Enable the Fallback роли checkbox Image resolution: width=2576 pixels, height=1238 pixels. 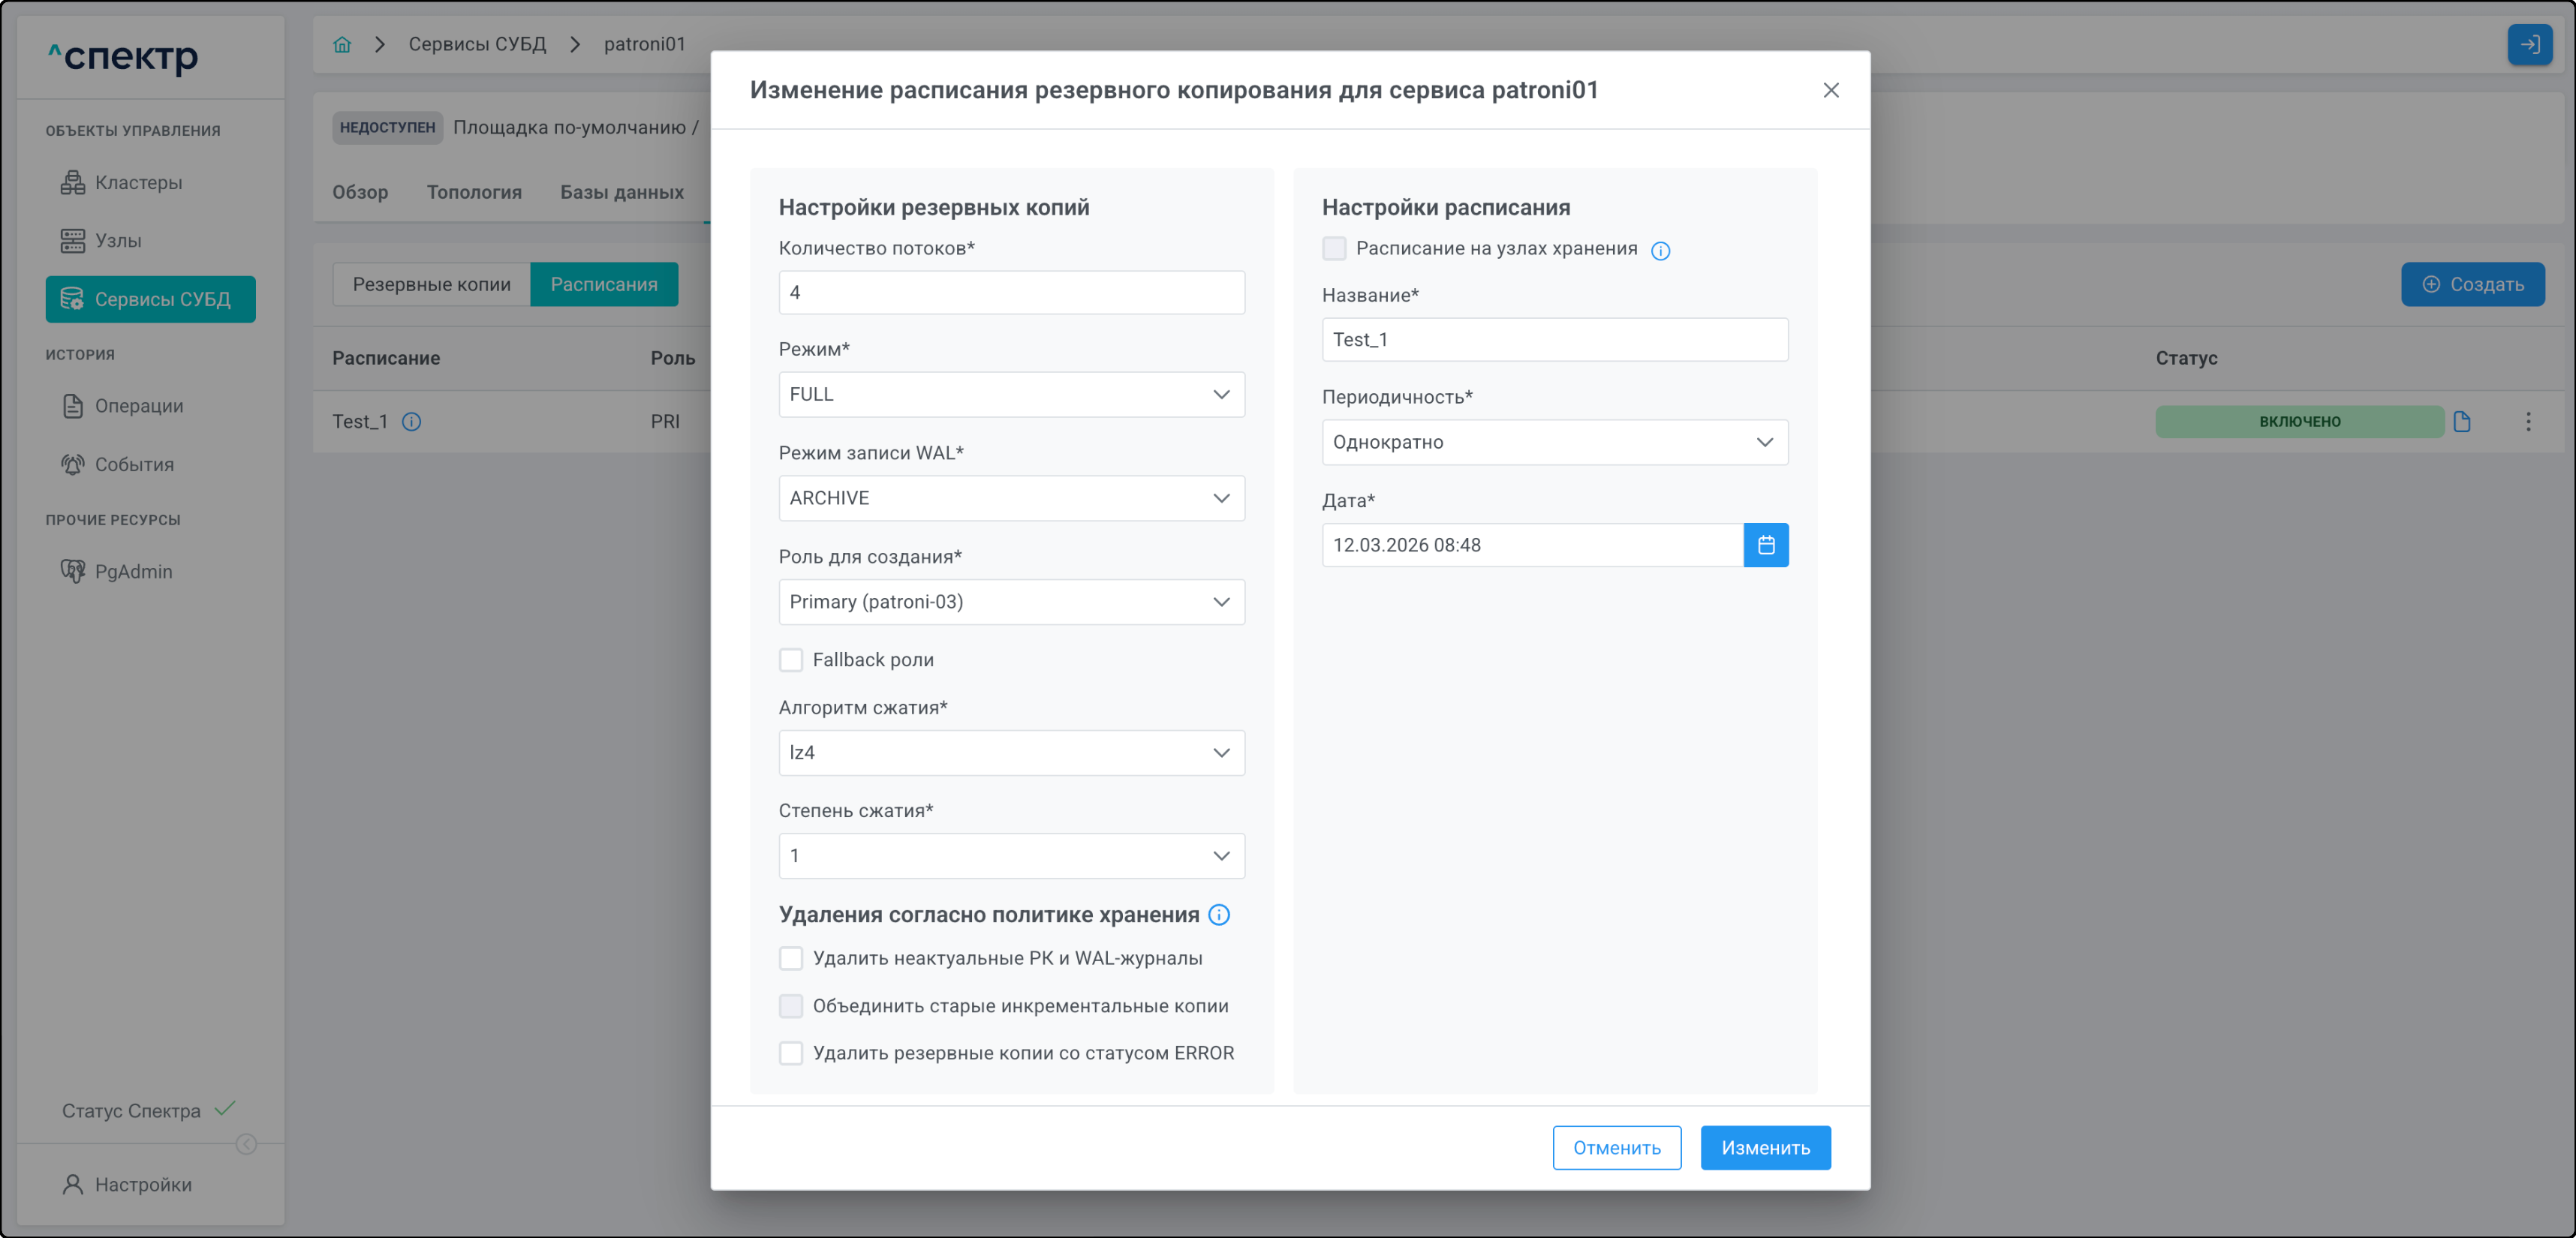pos(790,660)
